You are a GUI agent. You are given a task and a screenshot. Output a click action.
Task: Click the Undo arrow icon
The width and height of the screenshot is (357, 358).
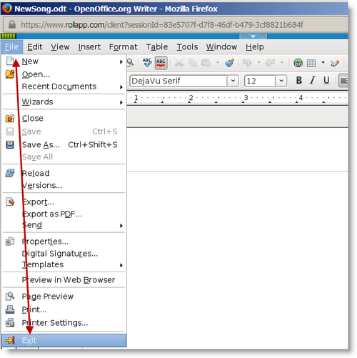point(247,63)
